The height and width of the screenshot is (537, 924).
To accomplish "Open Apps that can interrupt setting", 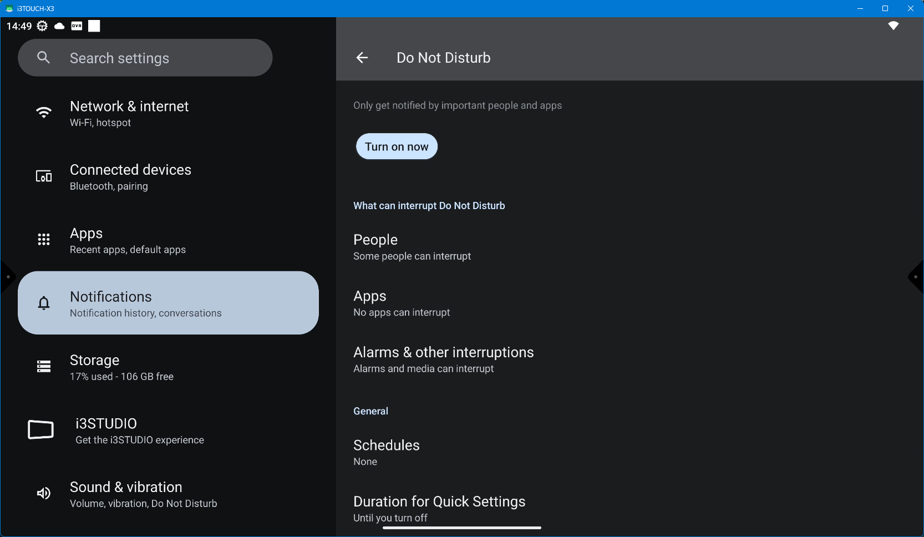I will (x=401, y=303).
